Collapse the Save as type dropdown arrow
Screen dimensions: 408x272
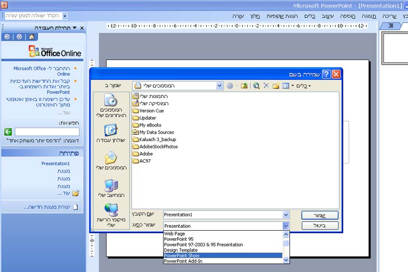coord(286,226)
